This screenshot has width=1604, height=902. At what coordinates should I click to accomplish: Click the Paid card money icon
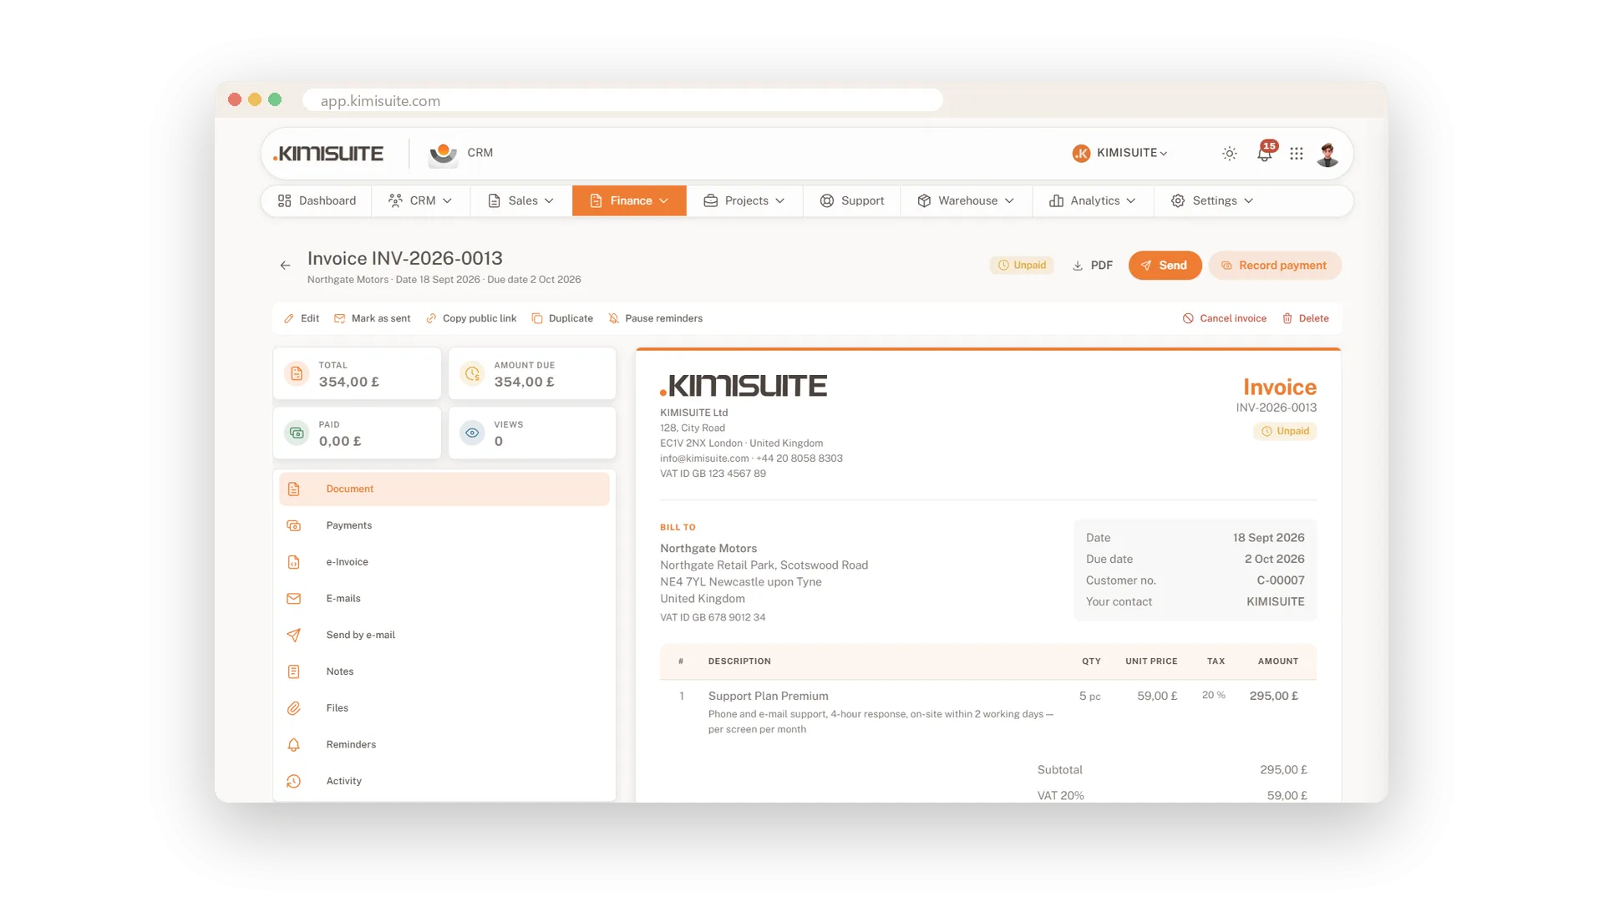point(297,433)
